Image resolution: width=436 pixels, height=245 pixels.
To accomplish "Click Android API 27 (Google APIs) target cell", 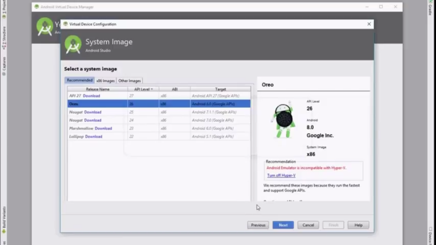I will (x=220, y=96).
